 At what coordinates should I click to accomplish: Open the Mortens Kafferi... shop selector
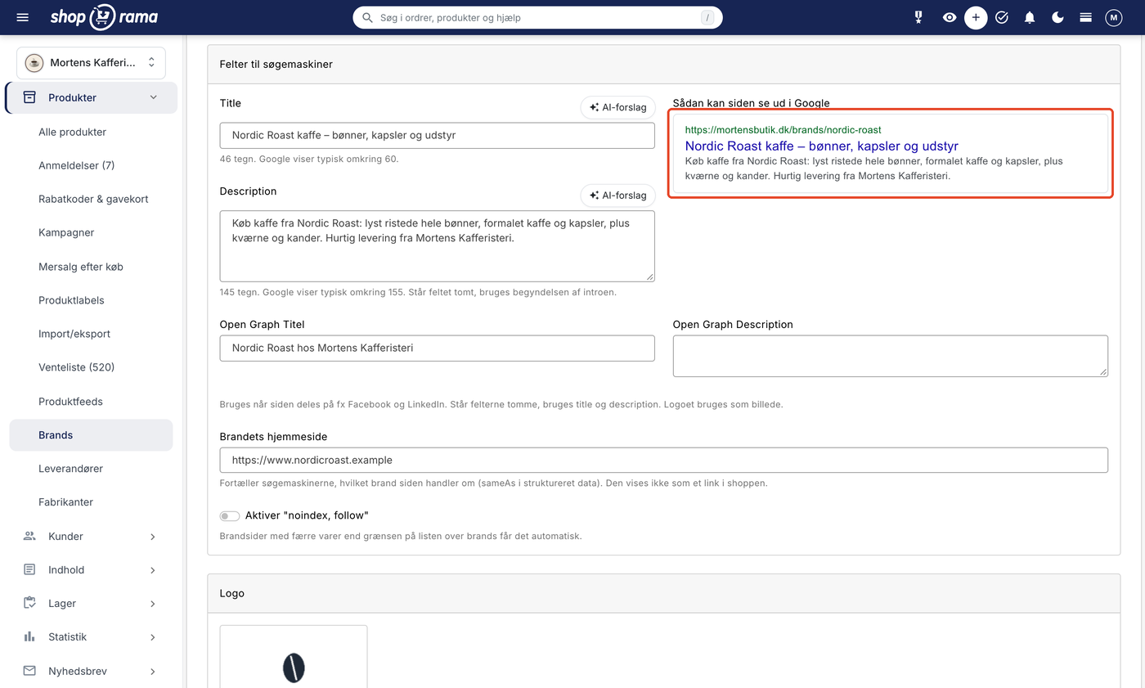91,63
